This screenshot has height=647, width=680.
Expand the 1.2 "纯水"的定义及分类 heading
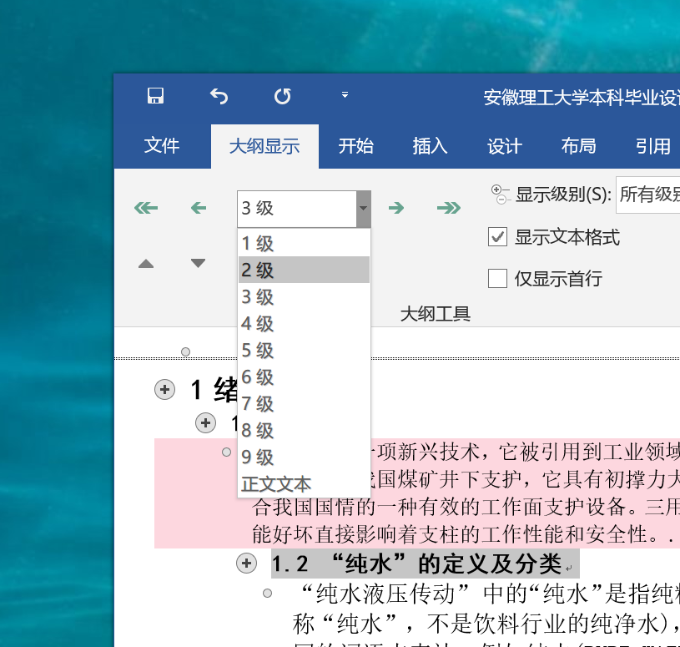(246, 564)
